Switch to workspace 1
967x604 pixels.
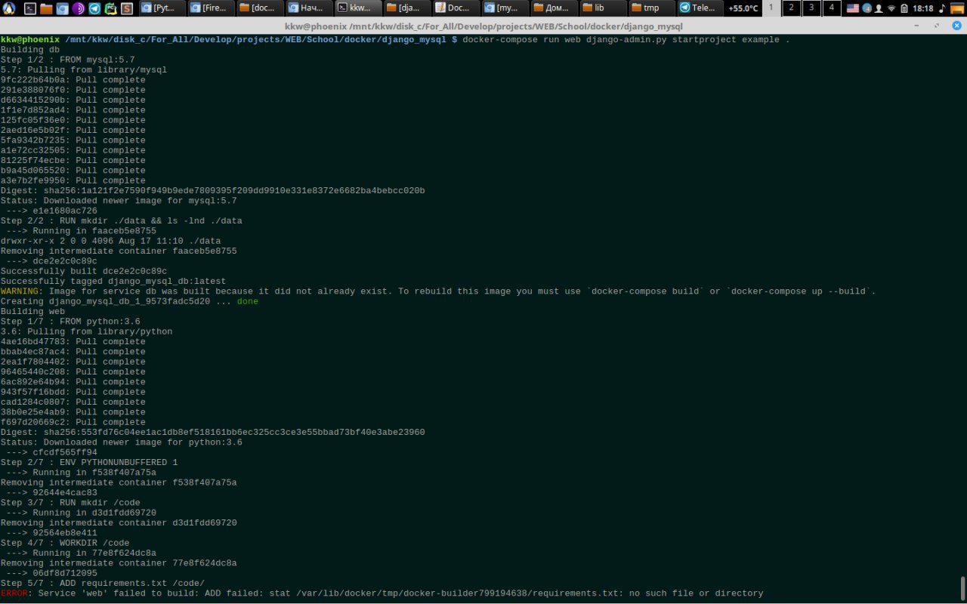coord(771,8)
